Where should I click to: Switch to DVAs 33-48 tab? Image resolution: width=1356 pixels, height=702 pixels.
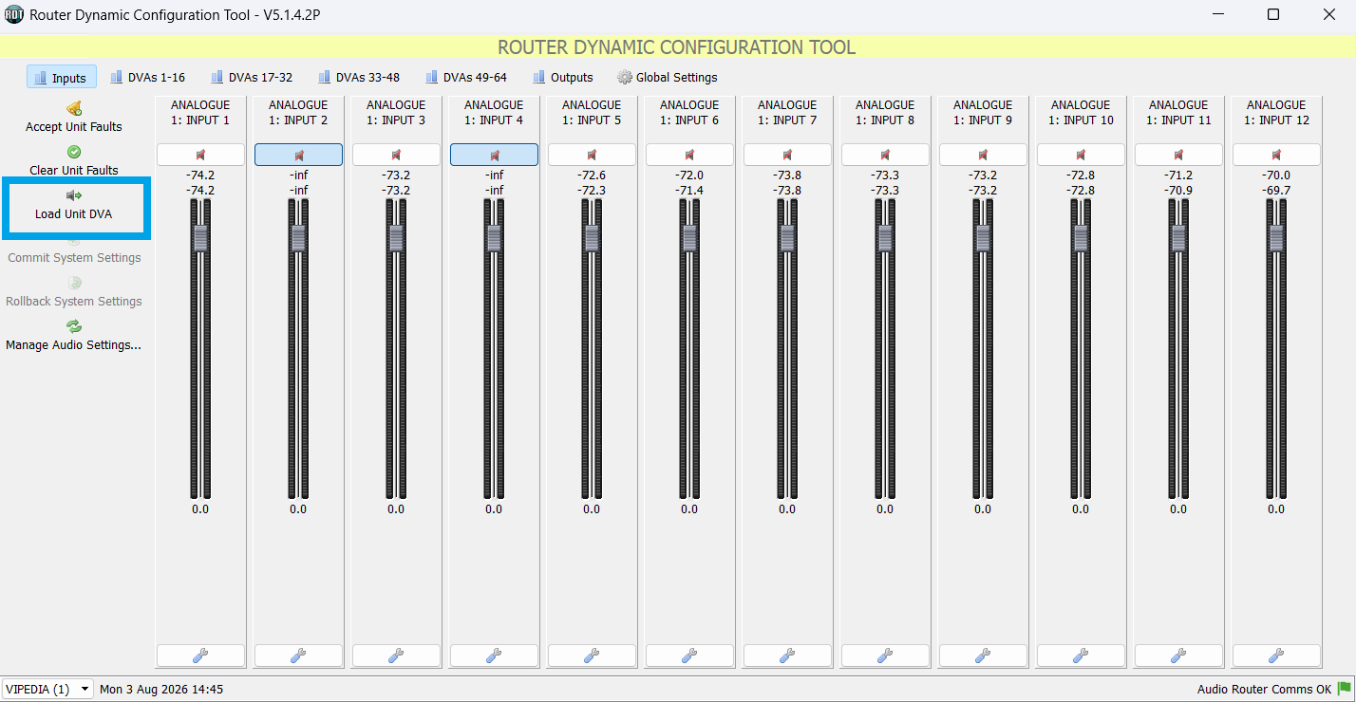(359, 78)
